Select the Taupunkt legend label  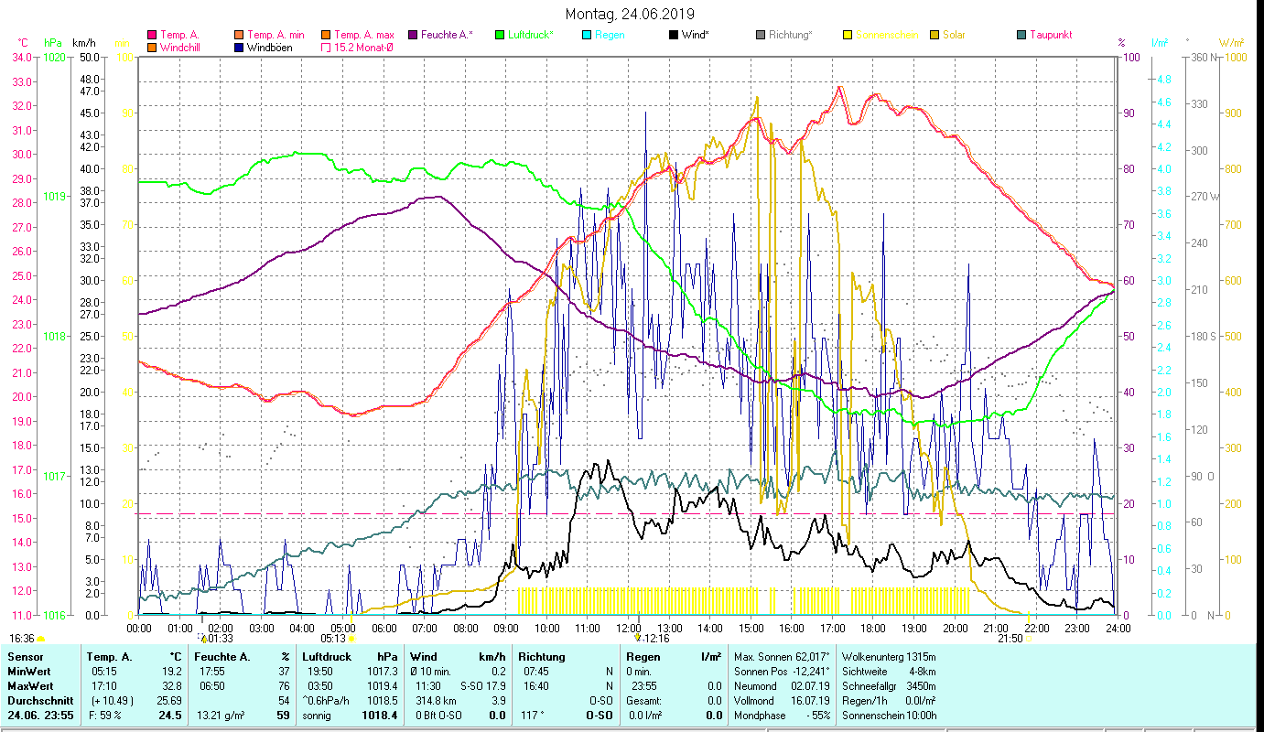1051,35
